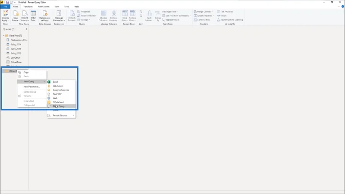Click the Refresh Preview icon
This screenshot has width=345, height=194.
72,13
